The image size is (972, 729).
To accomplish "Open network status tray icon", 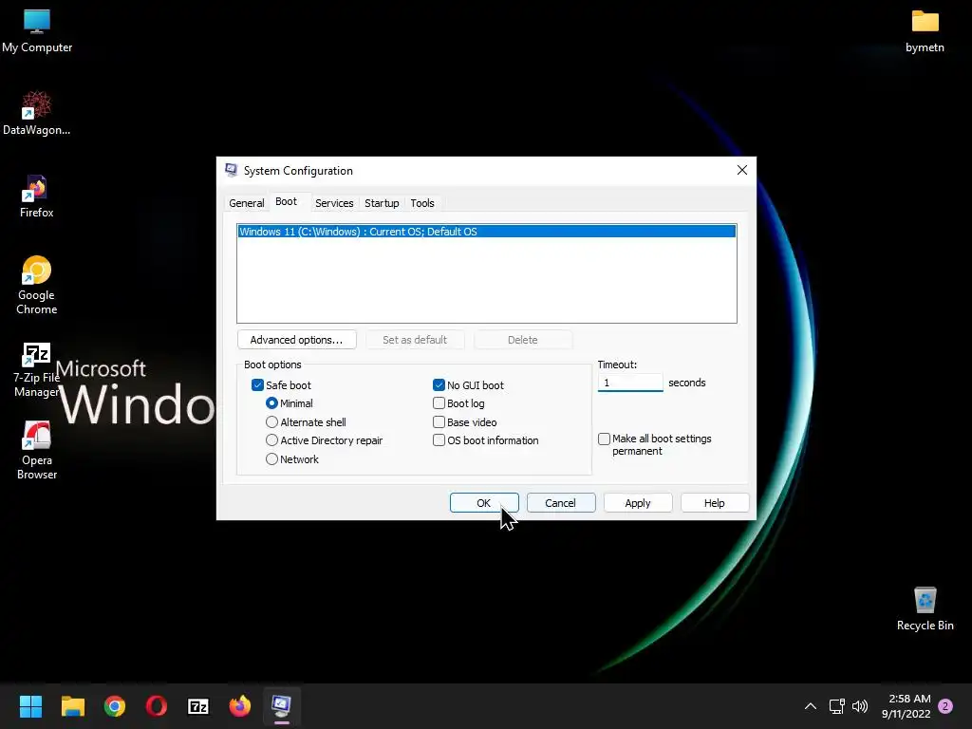I will click(837, 706).
